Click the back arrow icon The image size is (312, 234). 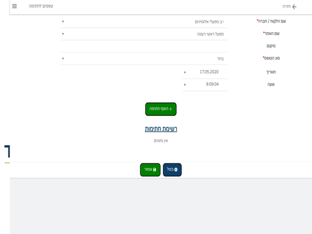[x=294, y=7]
